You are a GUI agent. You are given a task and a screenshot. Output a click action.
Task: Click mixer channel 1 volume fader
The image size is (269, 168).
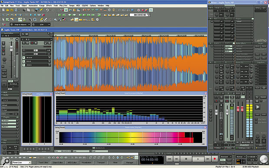217,112
